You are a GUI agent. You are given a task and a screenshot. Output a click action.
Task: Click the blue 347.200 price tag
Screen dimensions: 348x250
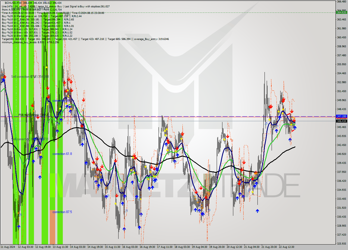point(341,116)
